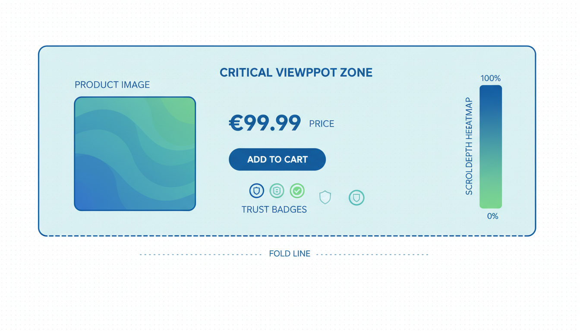580x331 pixels.
Task: Click the €99.99 price amount
Action: (x=265, y=123)
